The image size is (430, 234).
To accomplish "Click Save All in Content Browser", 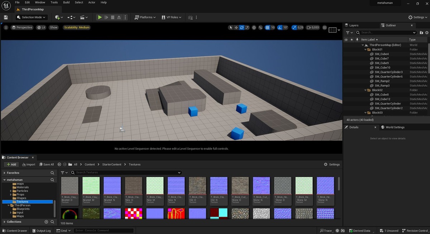I will click(x=46, y=164).
